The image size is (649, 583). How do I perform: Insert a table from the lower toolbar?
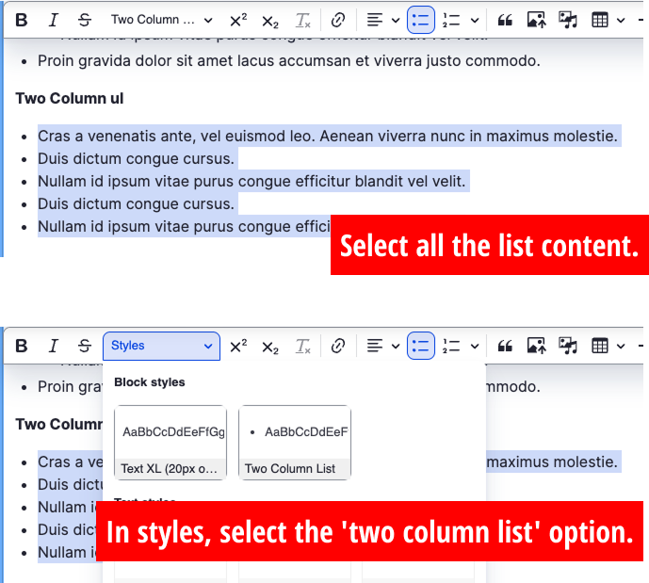[x=600, y=346]
